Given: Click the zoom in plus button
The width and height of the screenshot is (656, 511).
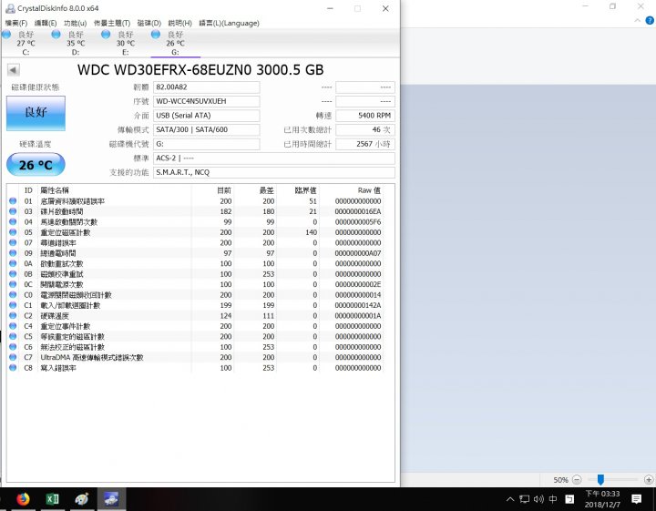Looking at the screenshot, I should (649, 480).
